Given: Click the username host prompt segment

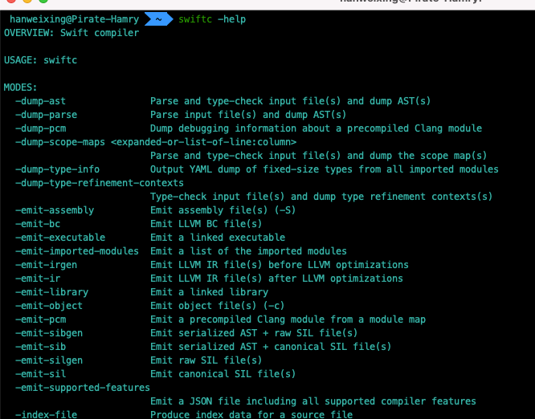Looking at the screenshot, I should pos(72,18).
